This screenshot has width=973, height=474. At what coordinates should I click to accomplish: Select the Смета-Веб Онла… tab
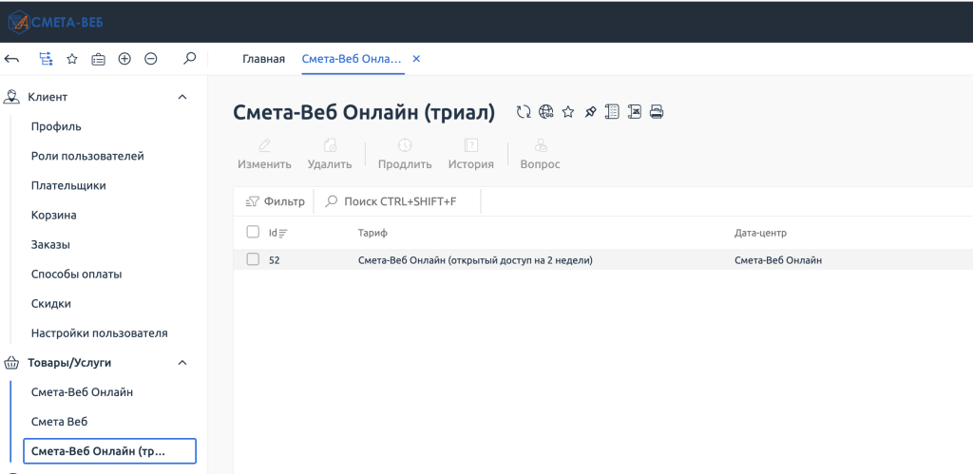352,59
